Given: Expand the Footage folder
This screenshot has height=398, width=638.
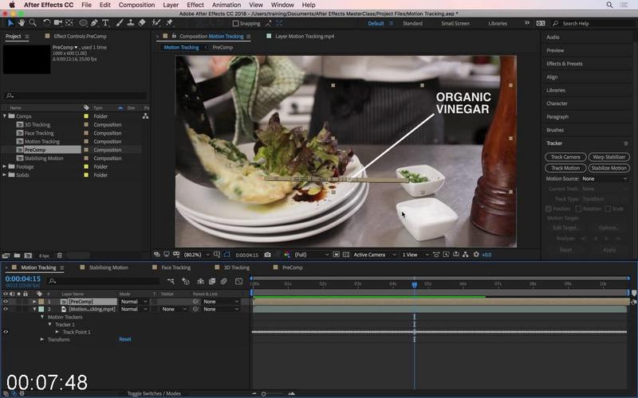Looking at the screenshot, I should (x=5, y=166).
